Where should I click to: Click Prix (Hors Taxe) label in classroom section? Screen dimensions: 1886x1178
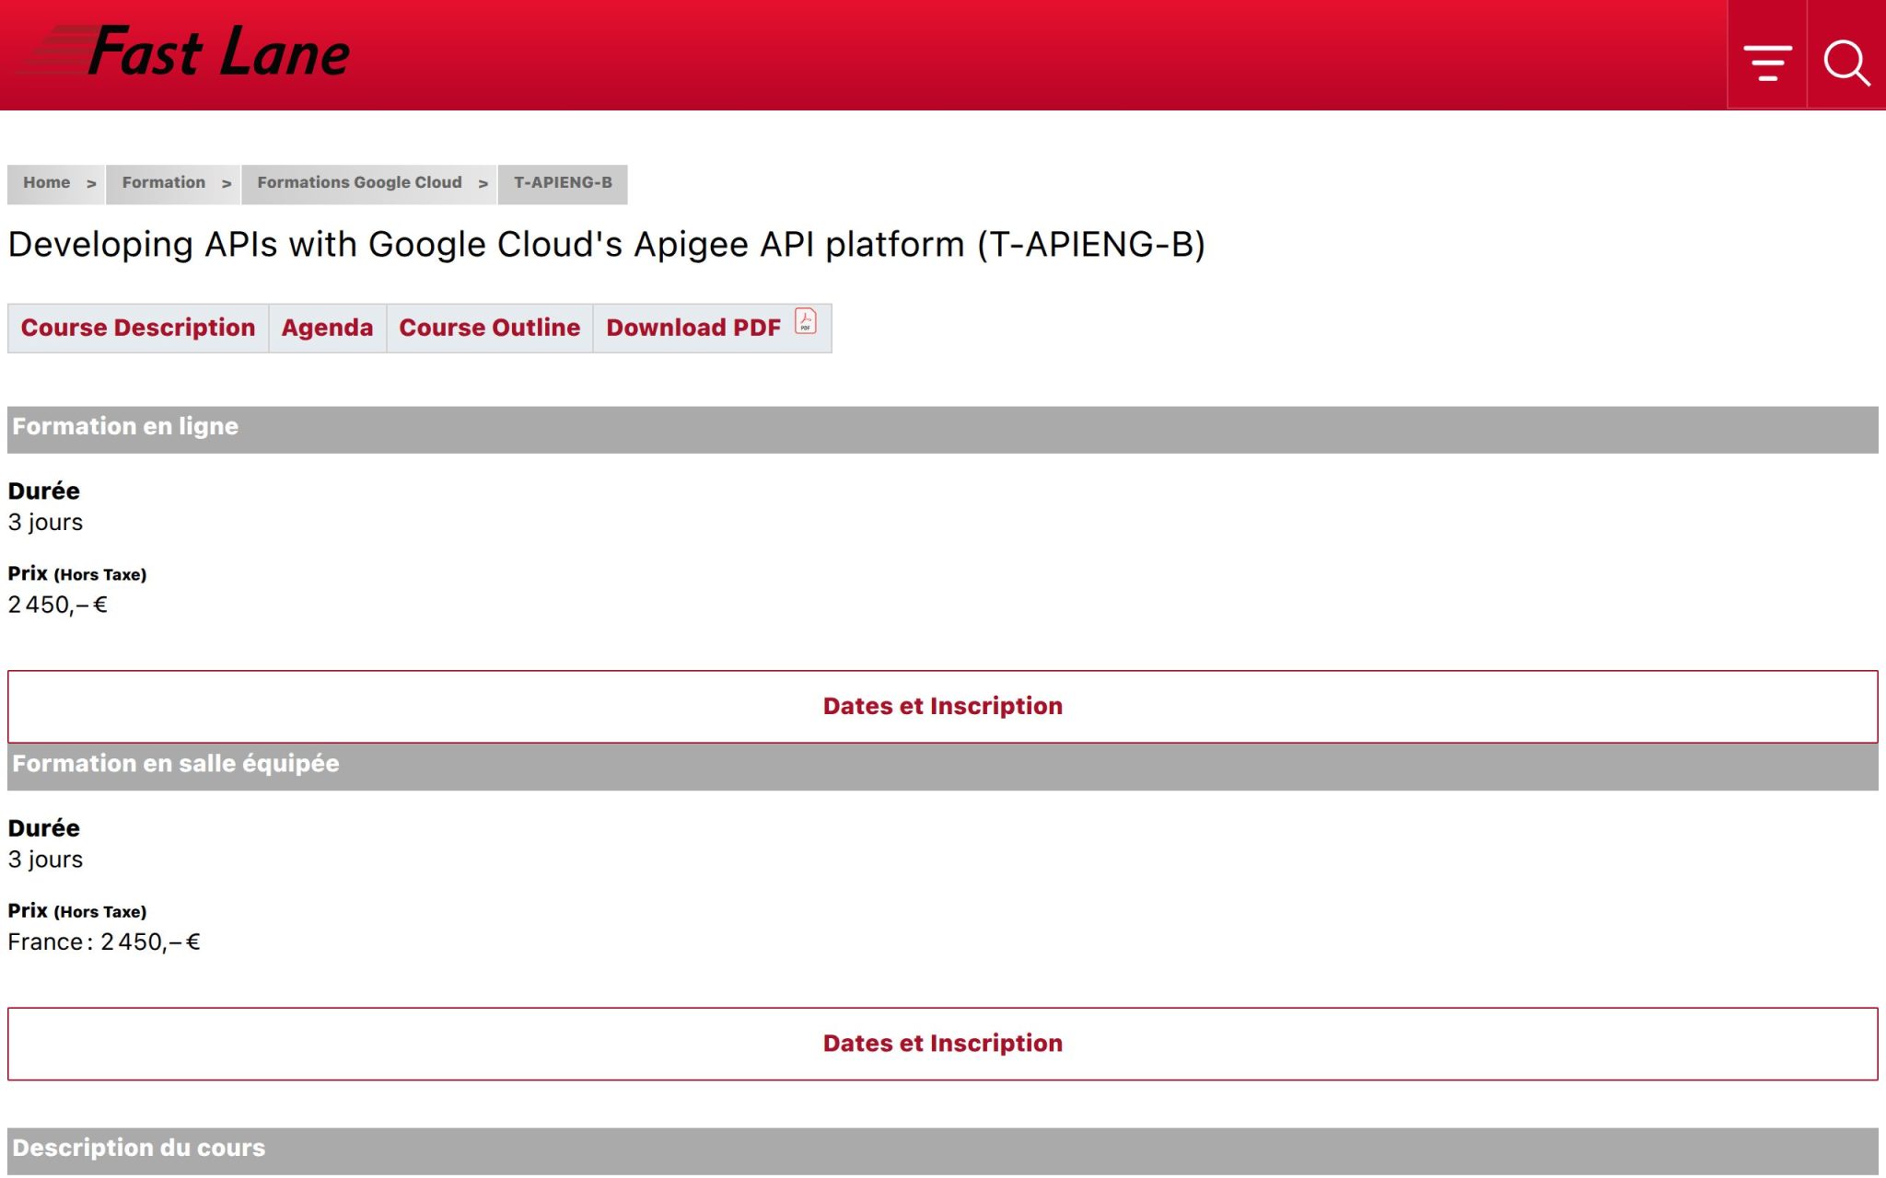(x=77, y=911)
